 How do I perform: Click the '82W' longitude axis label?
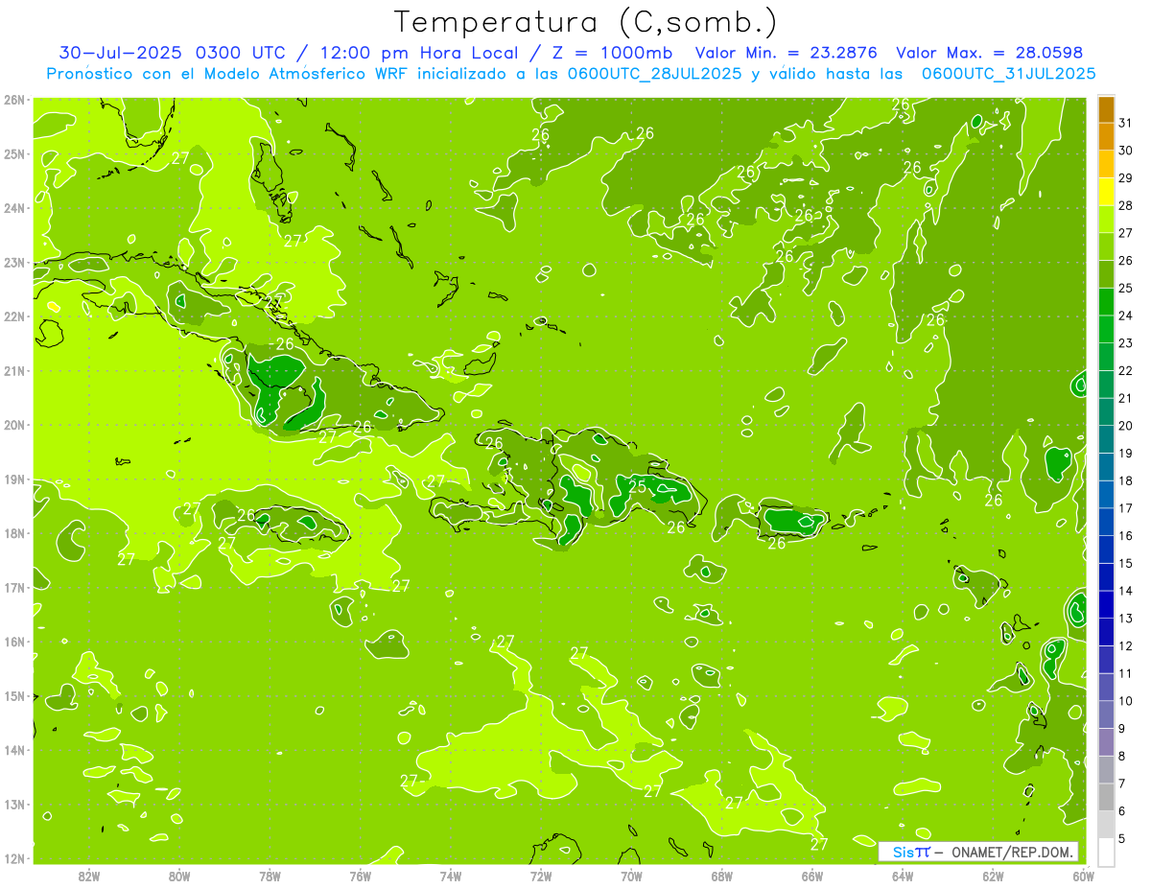(x=88, y=876)
